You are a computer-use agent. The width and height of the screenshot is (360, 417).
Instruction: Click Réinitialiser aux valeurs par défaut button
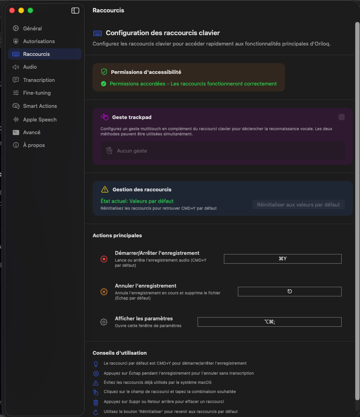click(299, 205)
